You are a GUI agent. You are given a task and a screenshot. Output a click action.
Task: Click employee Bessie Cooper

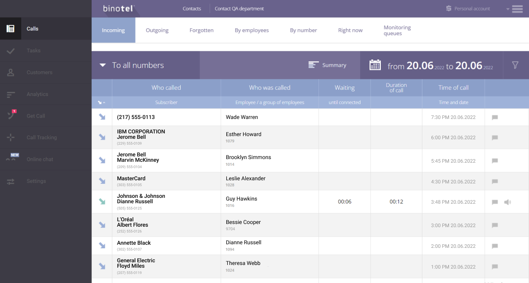coord(243,222)
